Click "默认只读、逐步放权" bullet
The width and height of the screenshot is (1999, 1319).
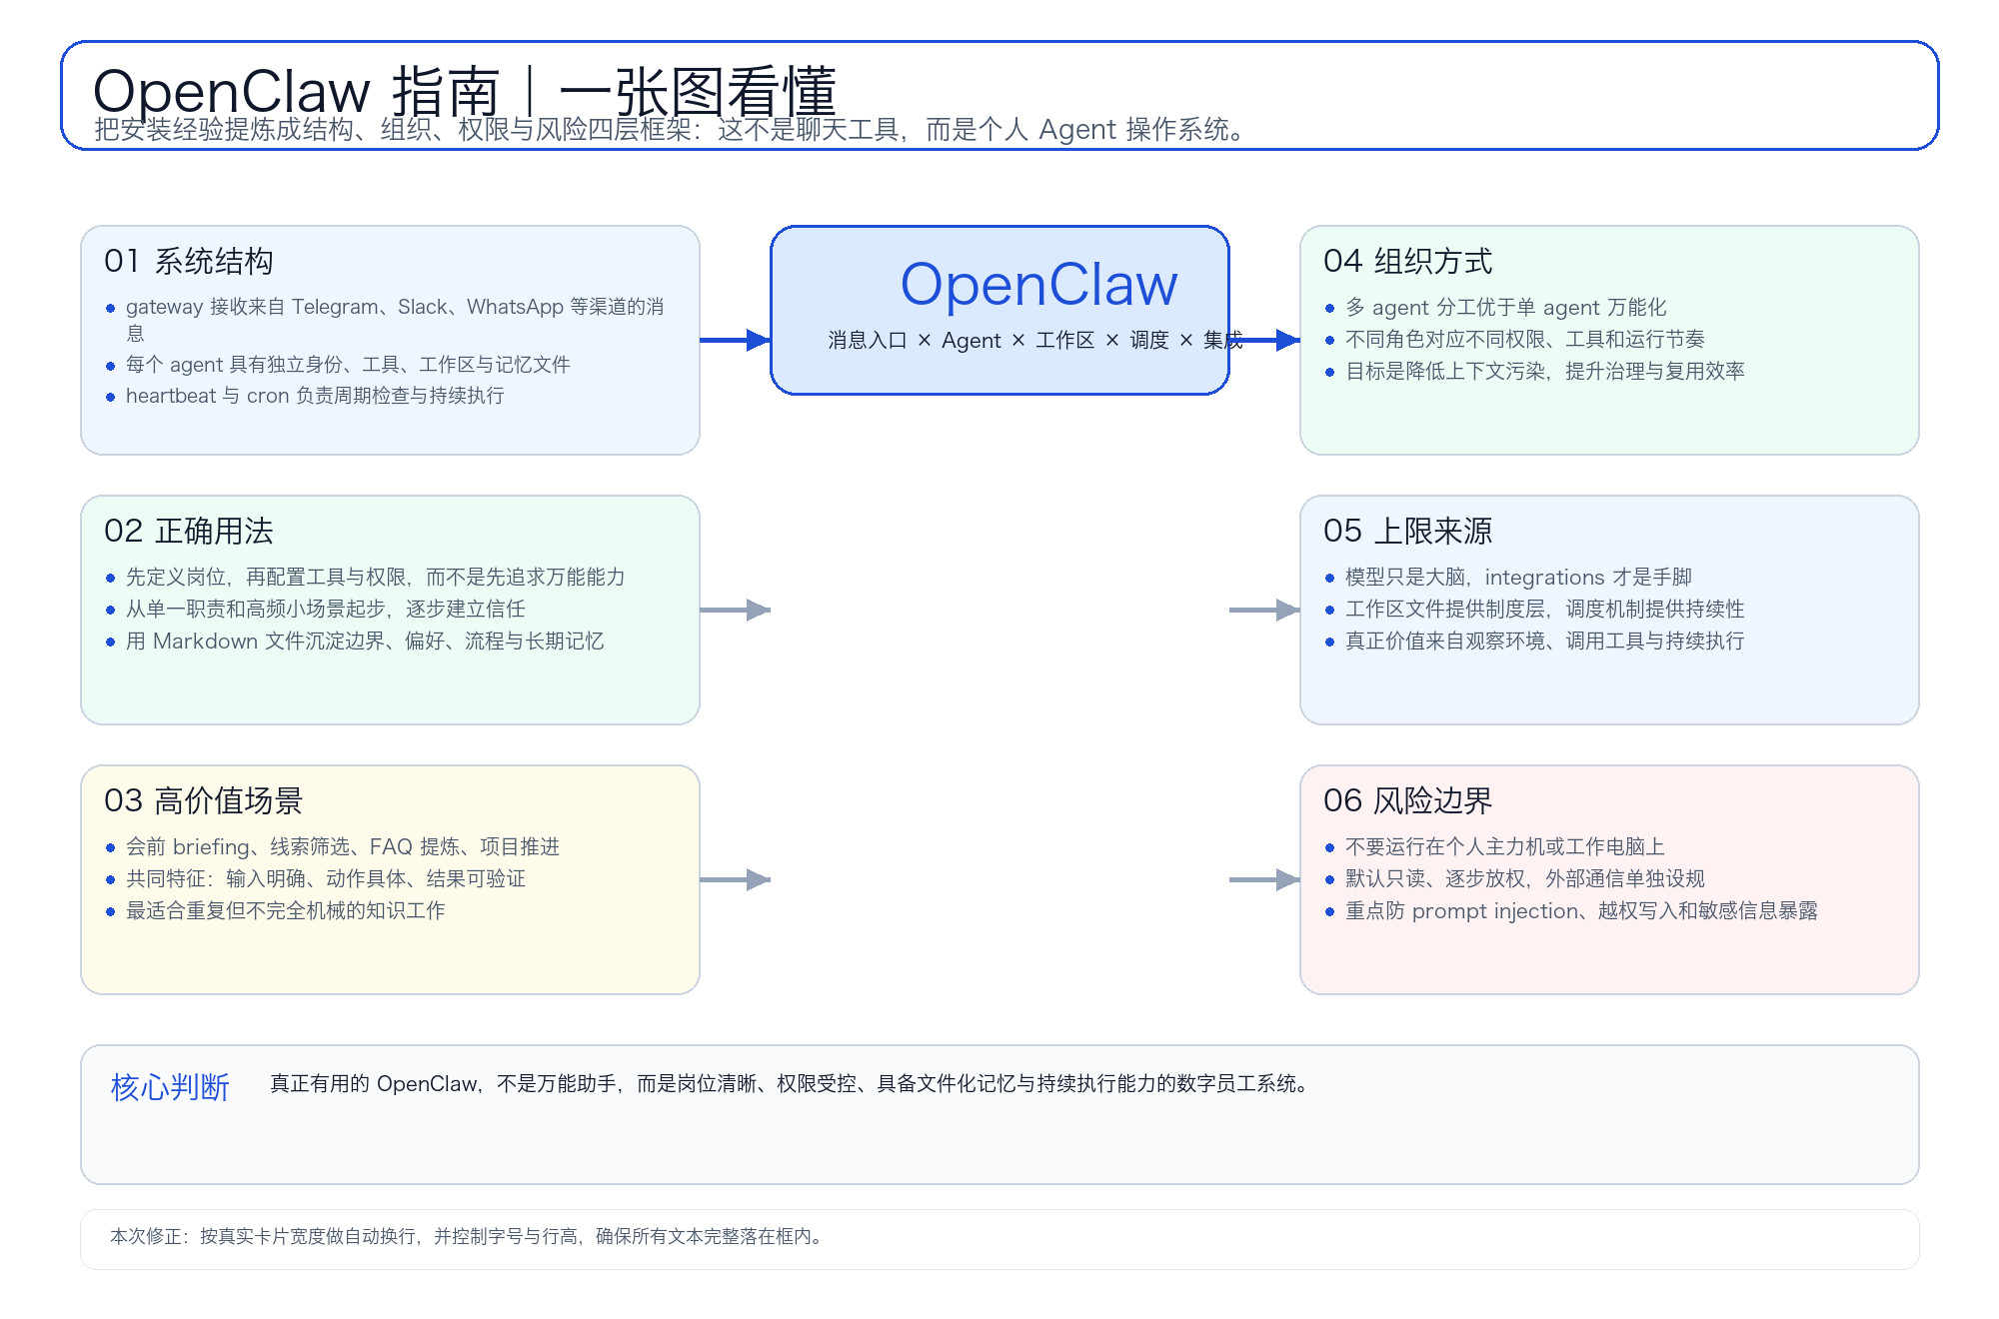1525,879
